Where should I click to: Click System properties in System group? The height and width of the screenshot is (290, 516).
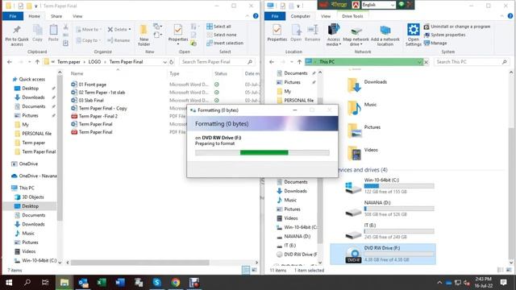coord(444,35)
